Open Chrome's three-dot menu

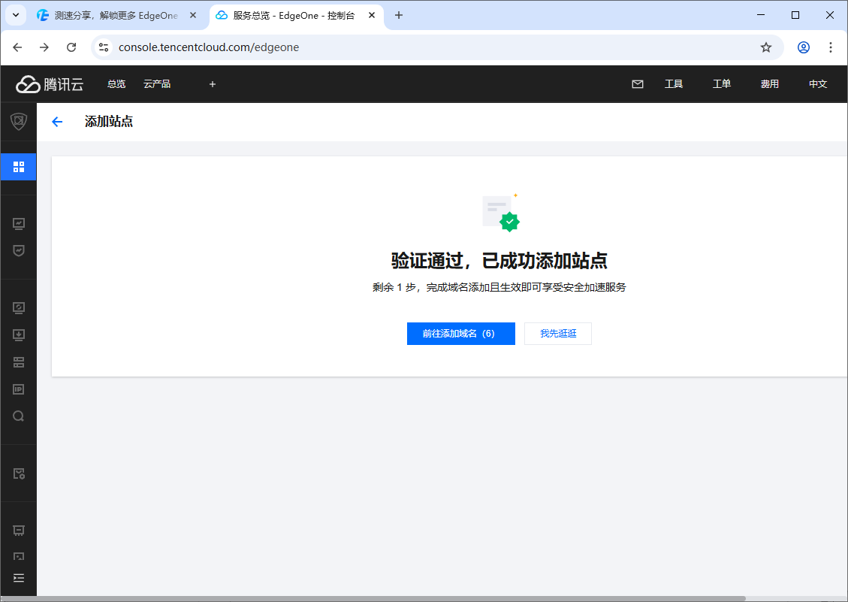[x=831, y=47]
